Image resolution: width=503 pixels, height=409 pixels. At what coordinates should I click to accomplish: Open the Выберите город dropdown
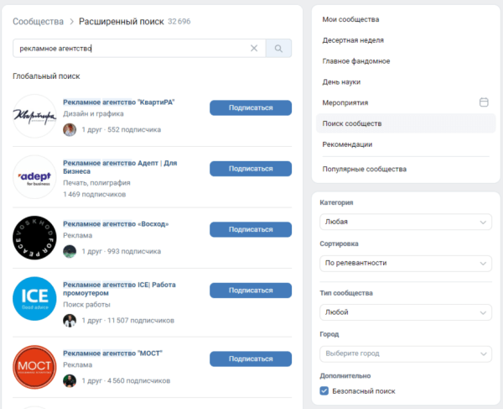tap(406, 354)
